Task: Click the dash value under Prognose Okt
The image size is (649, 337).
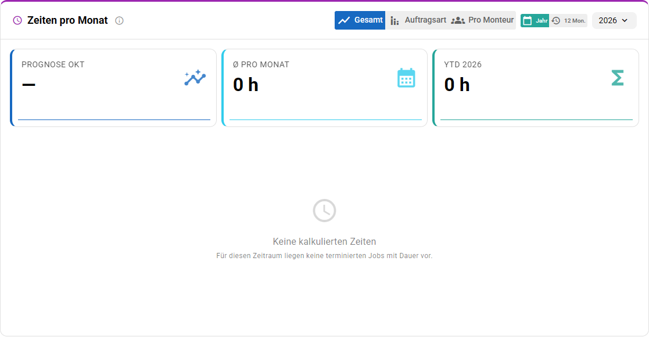Action: (28, 85)
